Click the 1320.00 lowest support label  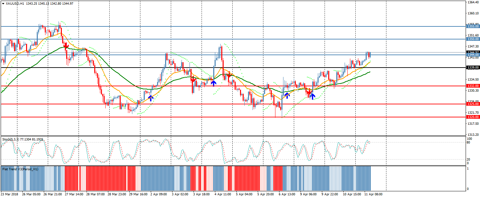click(473, 117)
